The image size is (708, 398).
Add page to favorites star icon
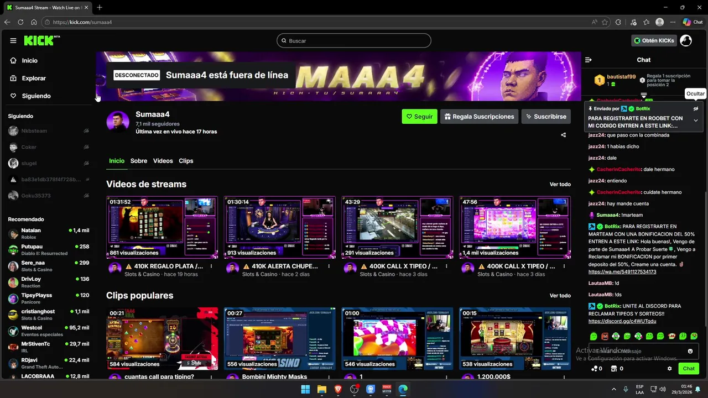point(605,22)
